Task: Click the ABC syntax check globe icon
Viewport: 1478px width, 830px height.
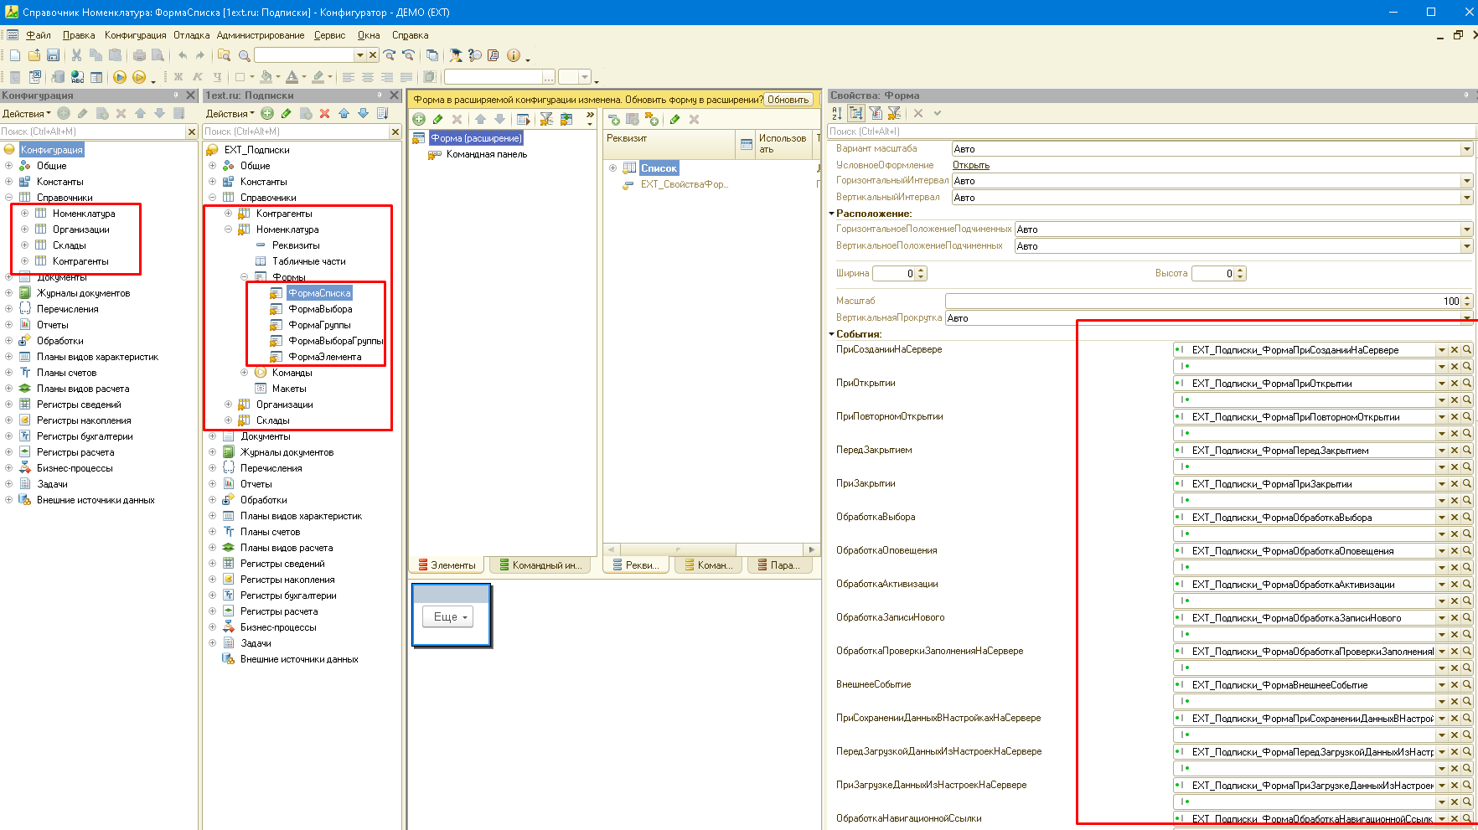Action: point(77,77)
